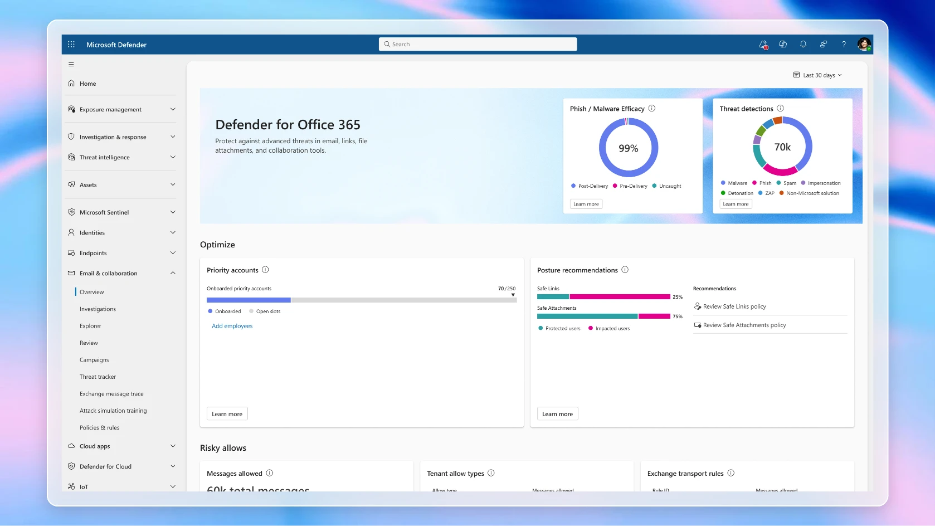Viewport: 935px width, 531px height.
Task: Open the Microsoft 365 app launcher grid
Action: point(71,44)
